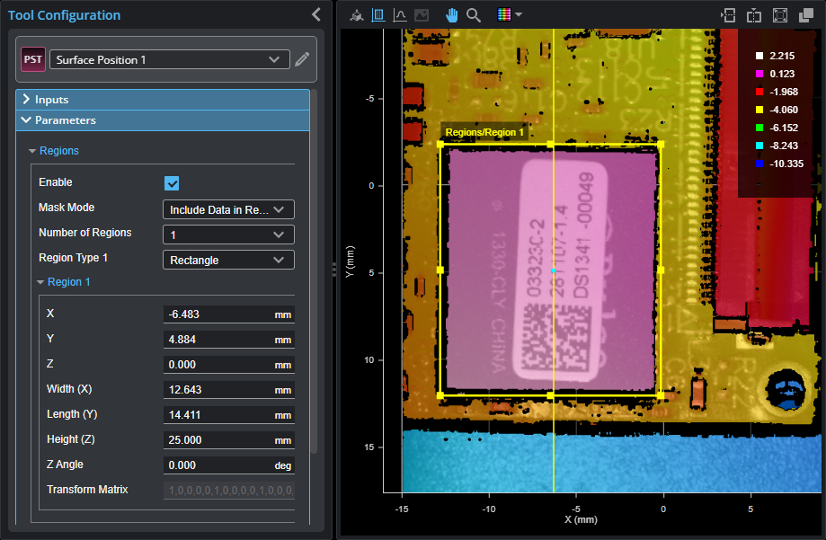Open the Region Type 1 dropdown
826x540 pixels.
(x=228, y=260)
